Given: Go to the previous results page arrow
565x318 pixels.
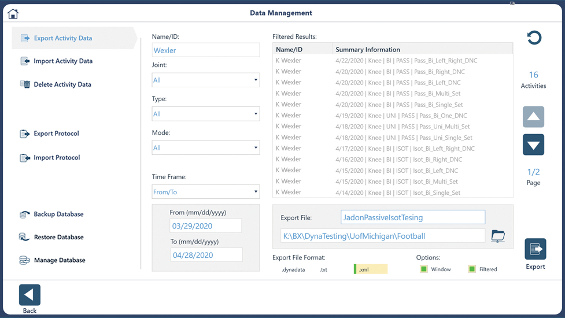Looking at the screenshot, I should 533,117.
